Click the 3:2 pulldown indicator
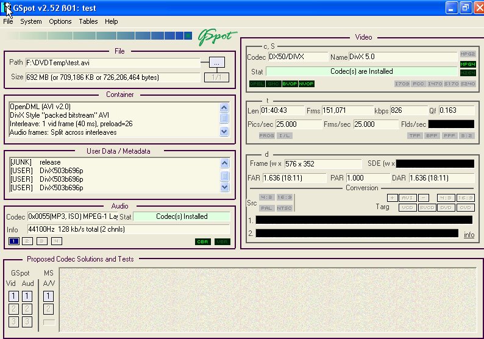484x339 pixels. [466, 135]
